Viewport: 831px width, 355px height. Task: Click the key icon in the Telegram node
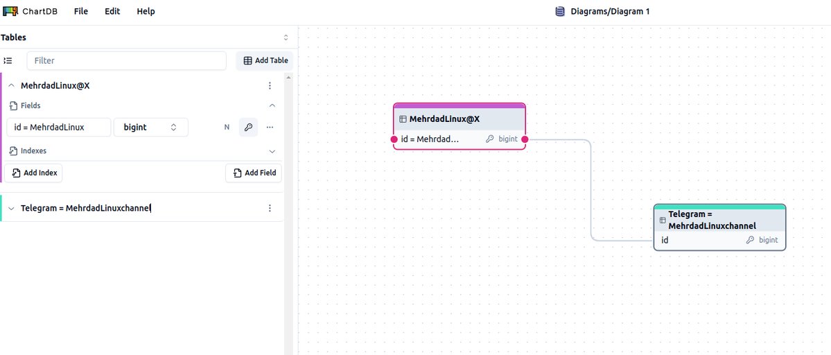click(750, 240)
